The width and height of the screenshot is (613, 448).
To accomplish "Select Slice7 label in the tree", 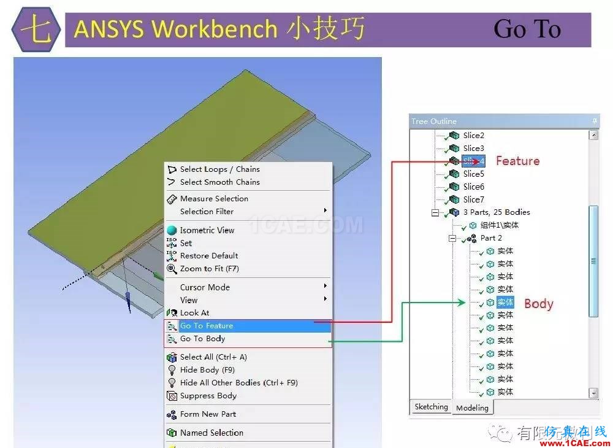I will pos(473,199).
